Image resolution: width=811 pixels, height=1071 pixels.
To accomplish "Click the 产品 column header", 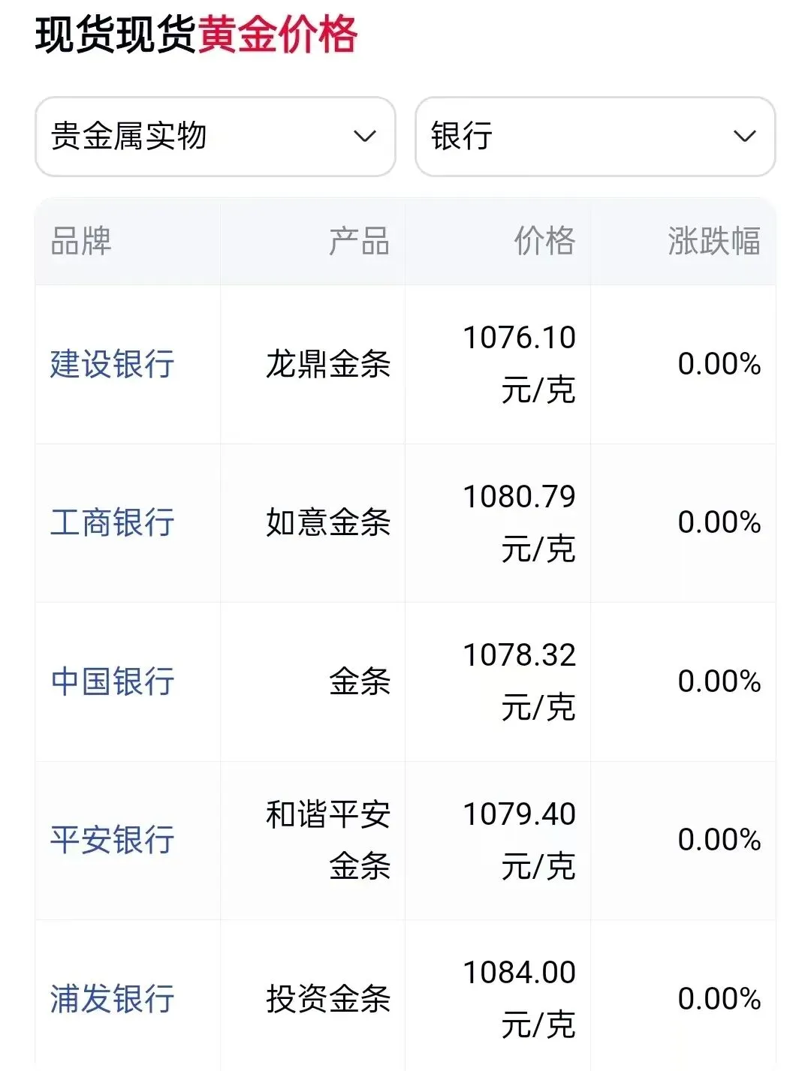I will [x=359, y=242].
